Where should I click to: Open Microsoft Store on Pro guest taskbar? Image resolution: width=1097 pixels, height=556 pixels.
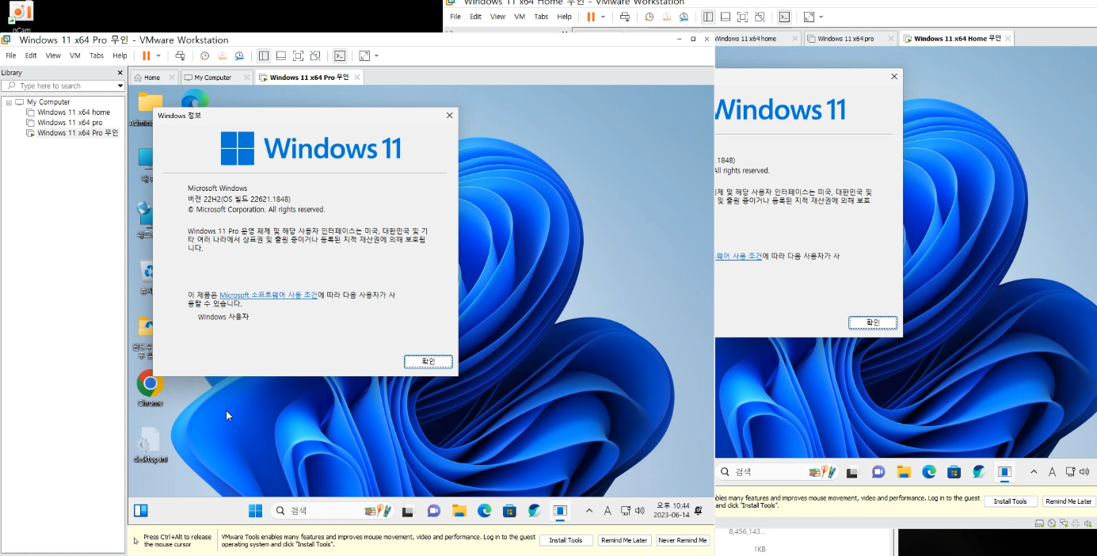pyautogui.click(x=509, y=511)
